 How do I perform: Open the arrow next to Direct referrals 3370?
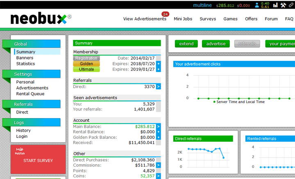[159, 87]
